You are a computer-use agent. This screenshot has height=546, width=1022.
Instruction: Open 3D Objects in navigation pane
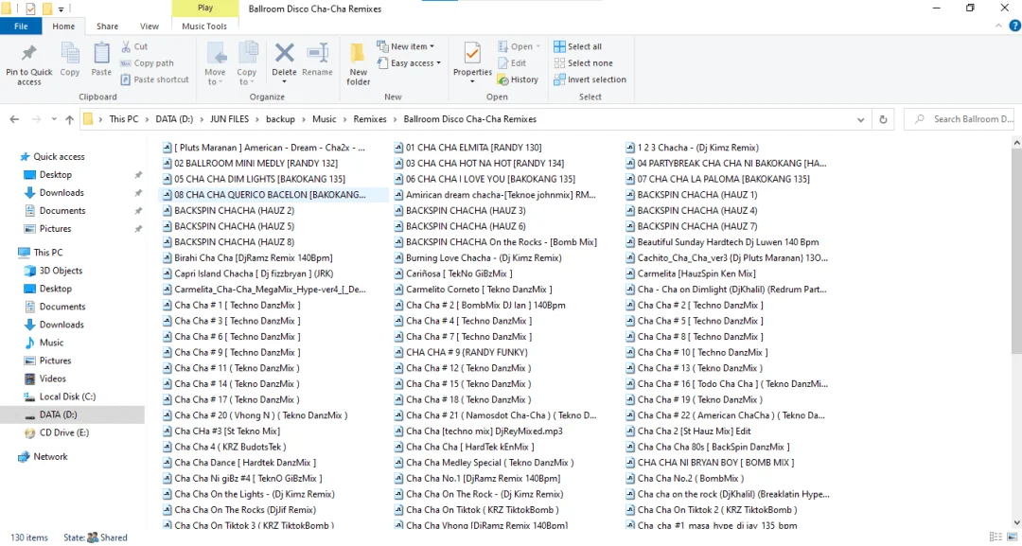coord(61,271)
